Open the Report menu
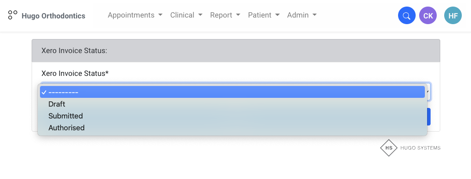471x179 pixels. click(225, 15)
